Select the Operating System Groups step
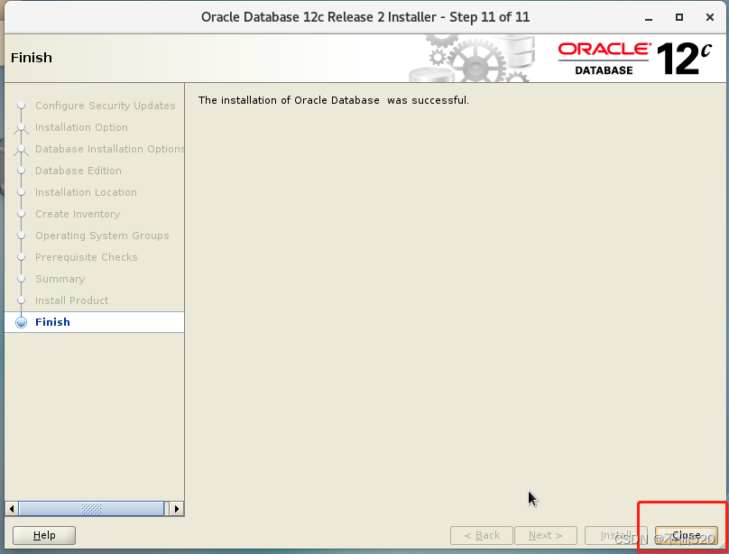Viewport: 729px width, 554px height. click(x=102, y=235)
